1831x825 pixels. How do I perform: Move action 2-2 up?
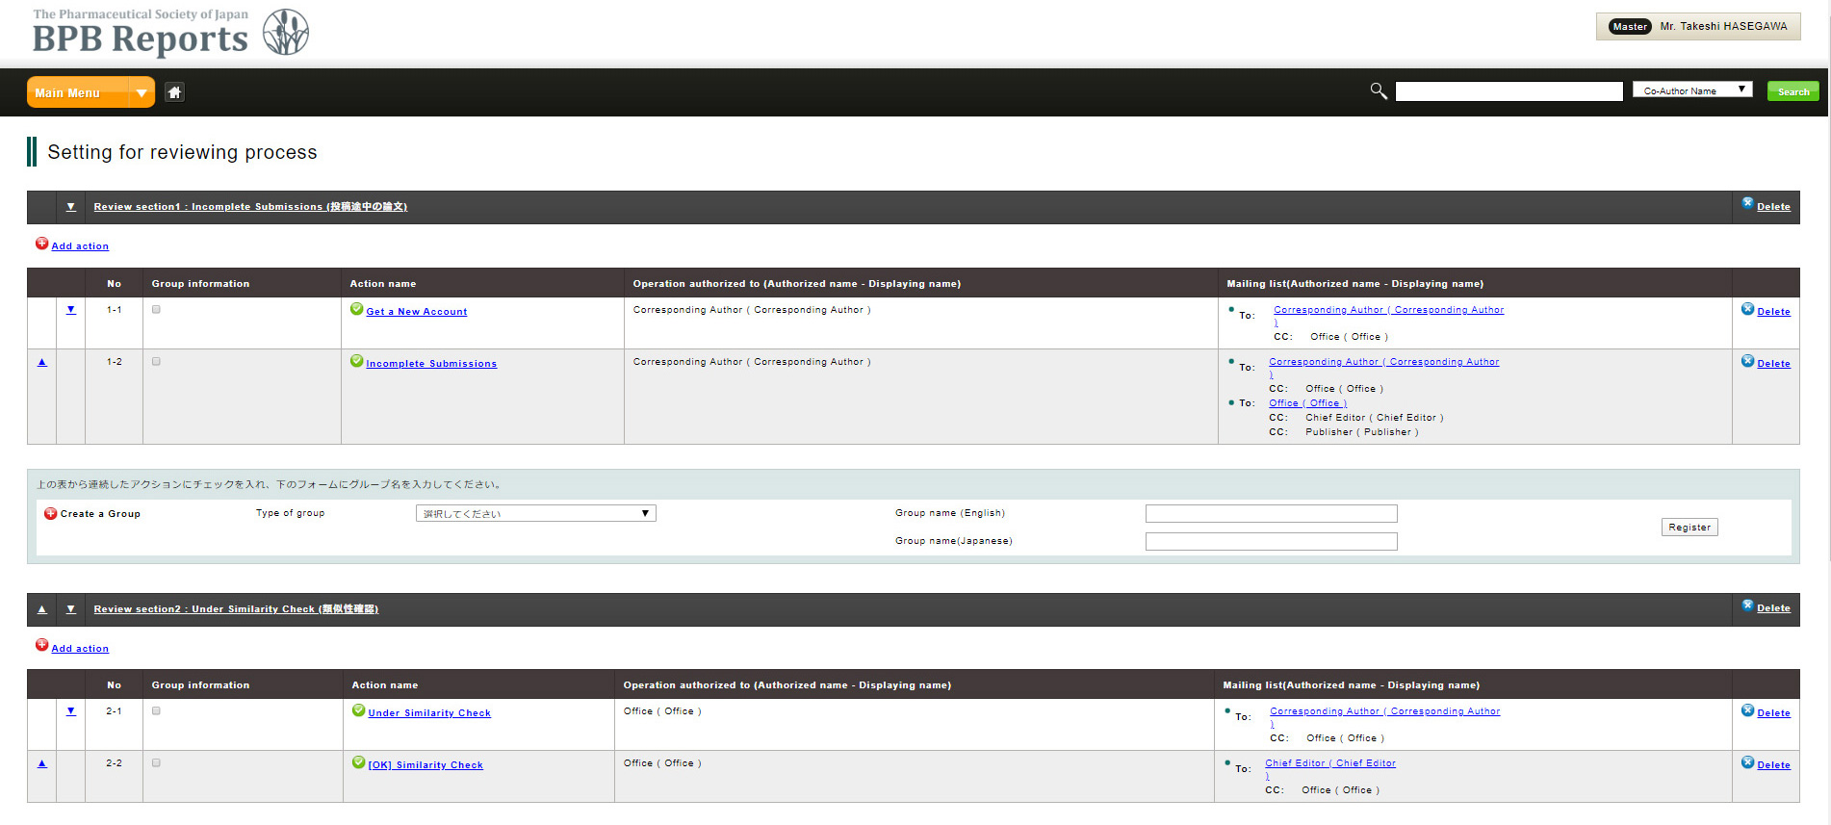[41, 763]
